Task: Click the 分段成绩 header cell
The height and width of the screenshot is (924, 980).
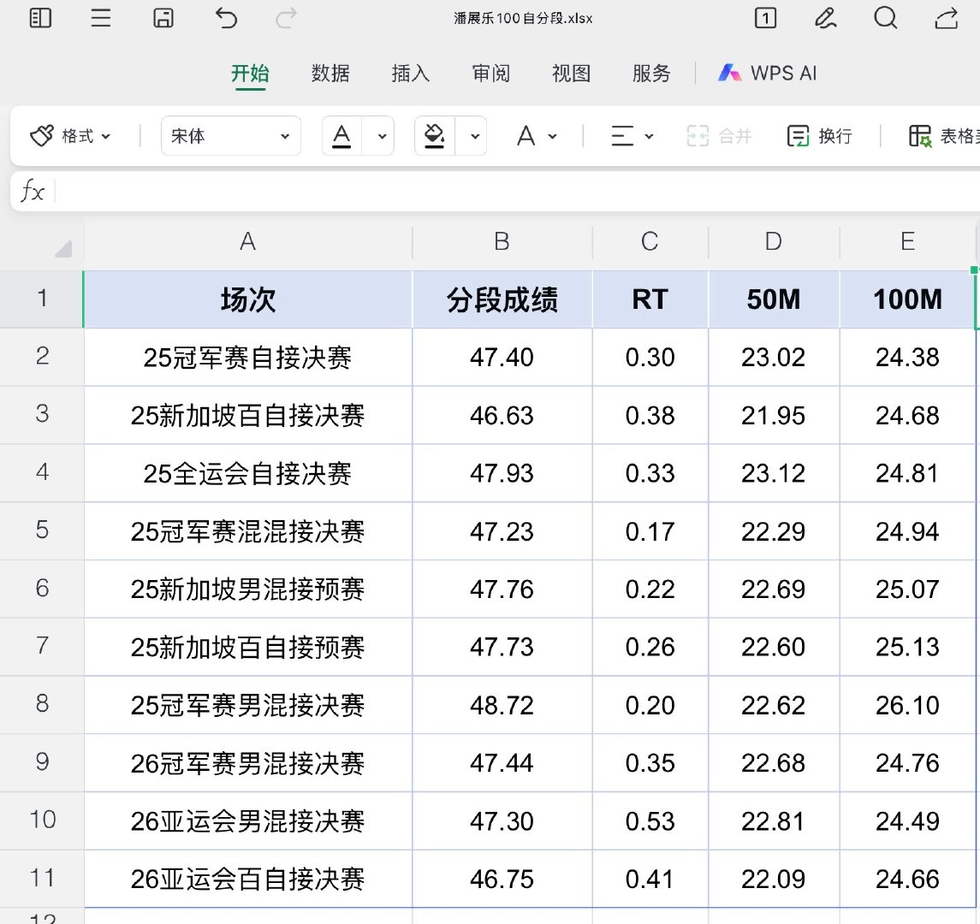Action: tap(502, 299)
